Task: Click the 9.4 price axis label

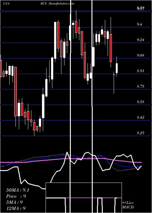Action: pyautogui.click(x=140, y=24)
